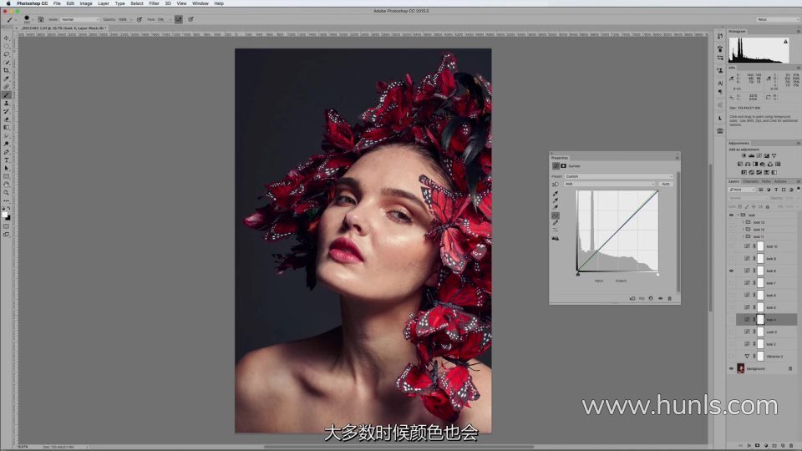
Task: Toggle pressure for opacity icon
Action: pyautogui.click(x=140, y=19)
